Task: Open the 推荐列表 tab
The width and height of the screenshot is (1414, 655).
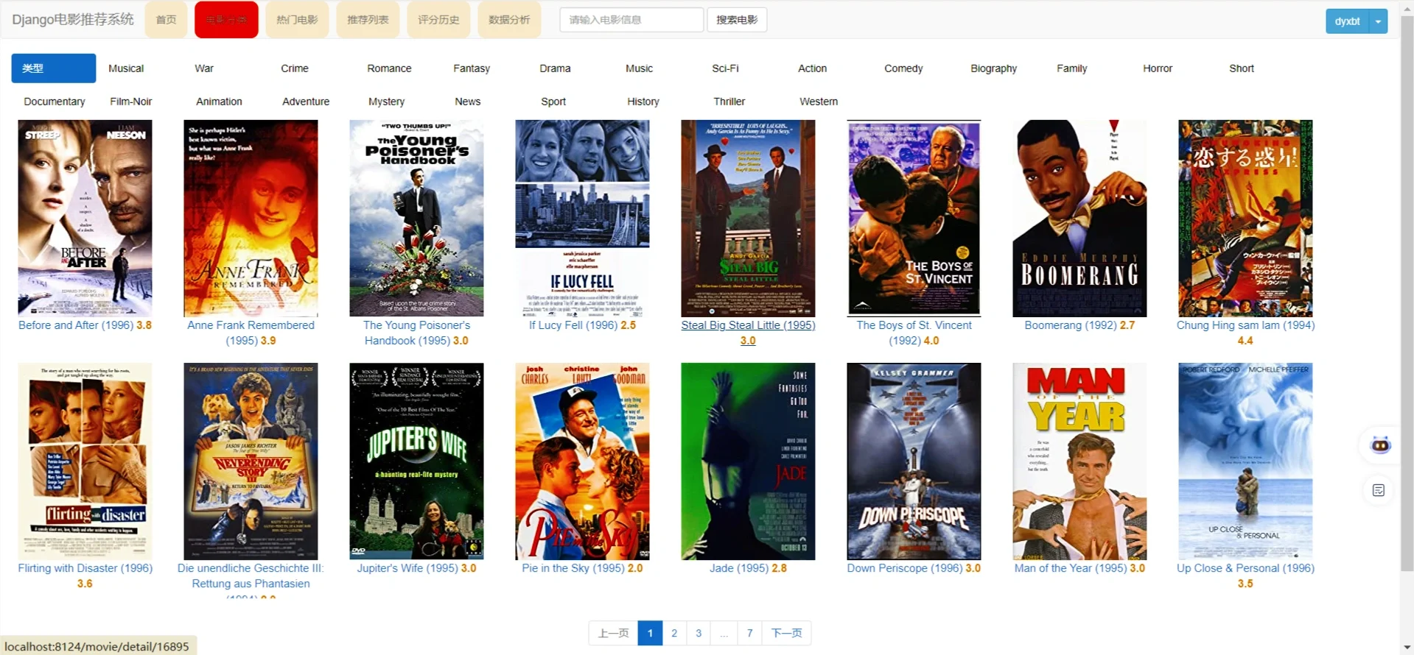Action: click(368, 19)
